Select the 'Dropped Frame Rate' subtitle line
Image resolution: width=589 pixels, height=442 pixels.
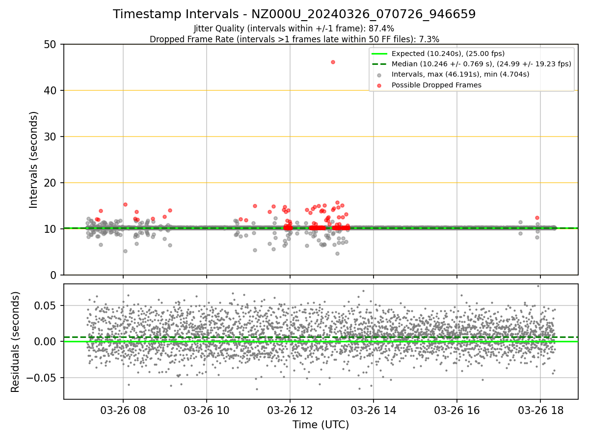(x=294, y=39)
